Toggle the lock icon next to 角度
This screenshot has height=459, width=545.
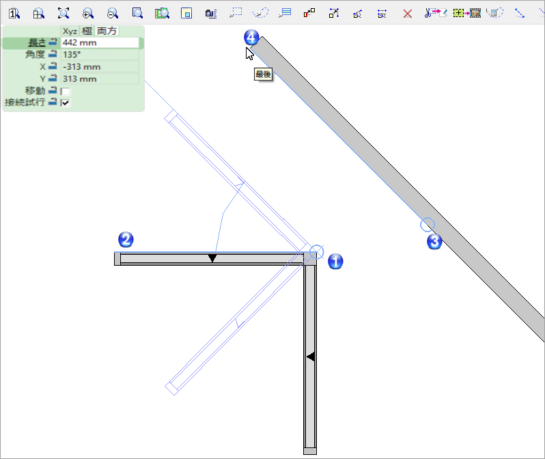(x=53, y=54)
